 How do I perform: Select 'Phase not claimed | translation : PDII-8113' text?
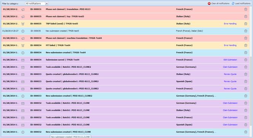(x=68, y=9)
